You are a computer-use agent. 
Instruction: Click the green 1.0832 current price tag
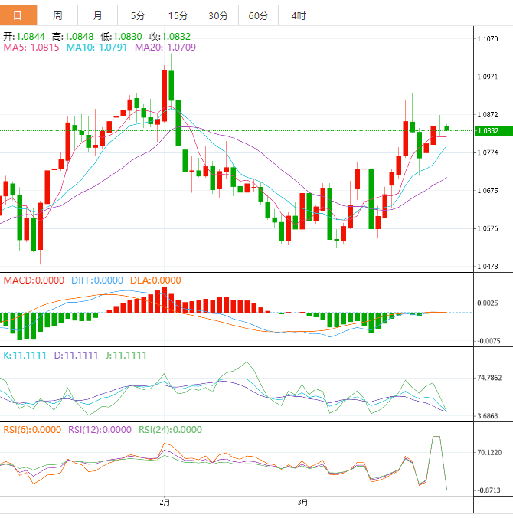click(x=488, y=131)
